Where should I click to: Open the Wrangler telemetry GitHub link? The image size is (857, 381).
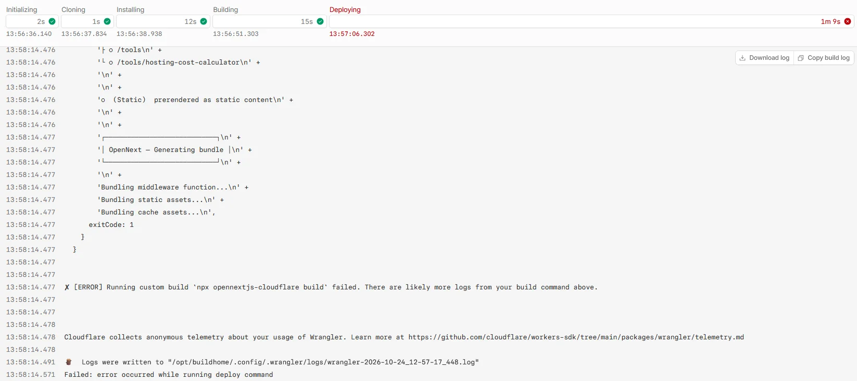point(576,337)
